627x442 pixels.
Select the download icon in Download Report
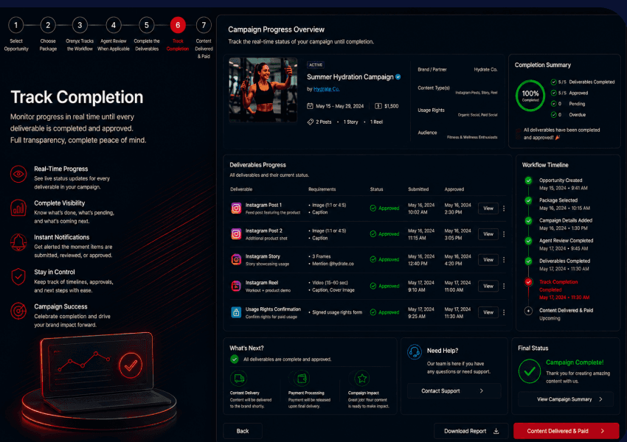[x=496, y=431]
